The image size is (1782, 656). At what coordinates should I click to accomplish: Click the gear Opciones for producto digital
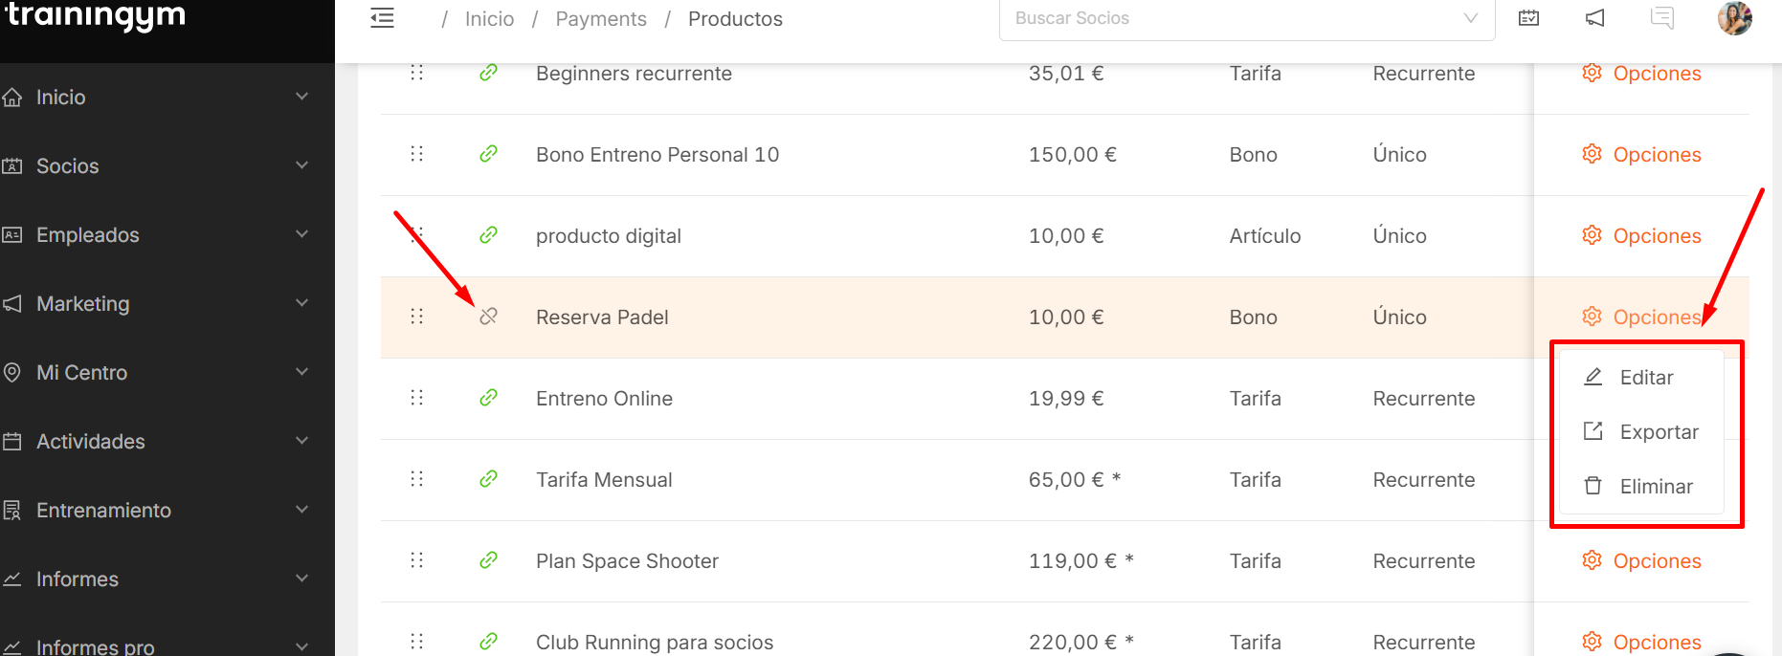tap(1642, 236)
